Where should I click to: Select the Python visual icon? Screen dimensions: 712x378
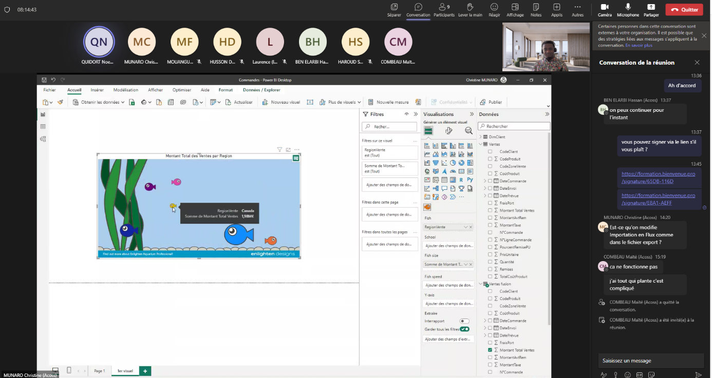470,180
